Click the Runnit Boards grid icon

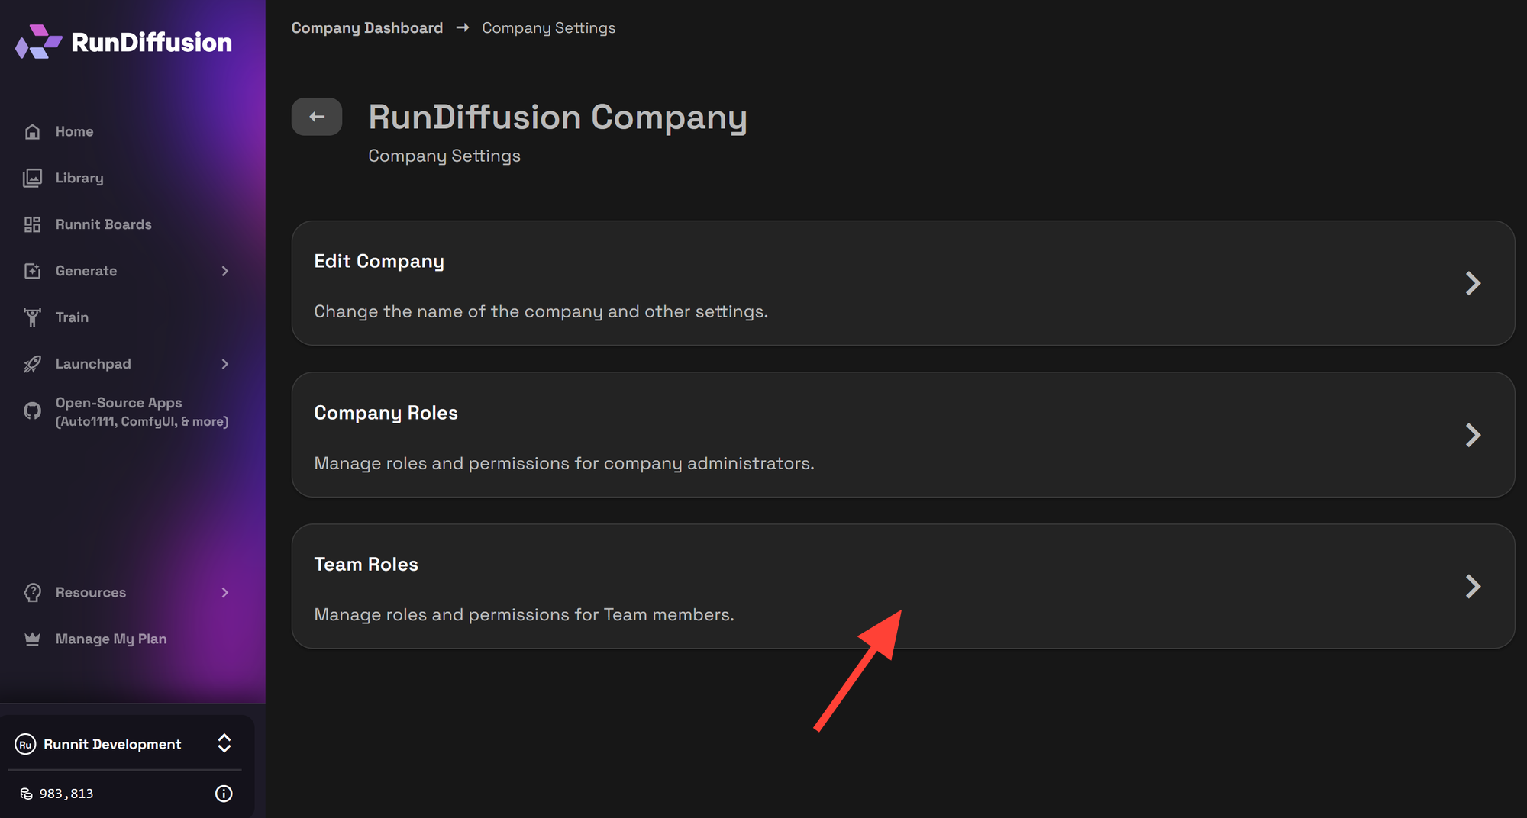(32, 224)
